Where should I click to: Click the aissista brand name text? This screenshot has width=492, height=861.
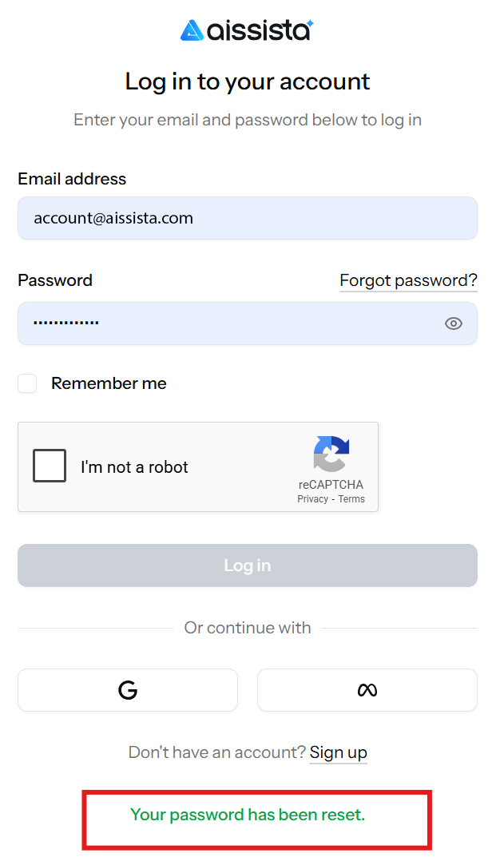259,30
